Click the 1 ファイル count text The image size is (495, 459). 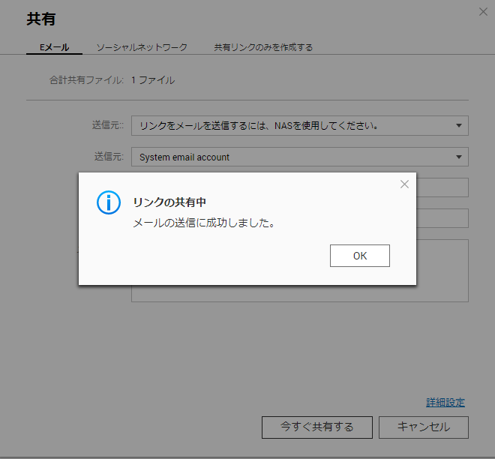pos(153,80)
